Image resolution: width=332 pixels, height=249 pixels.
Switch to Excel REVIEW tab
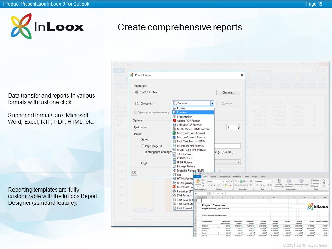click(x=255, y=177)
